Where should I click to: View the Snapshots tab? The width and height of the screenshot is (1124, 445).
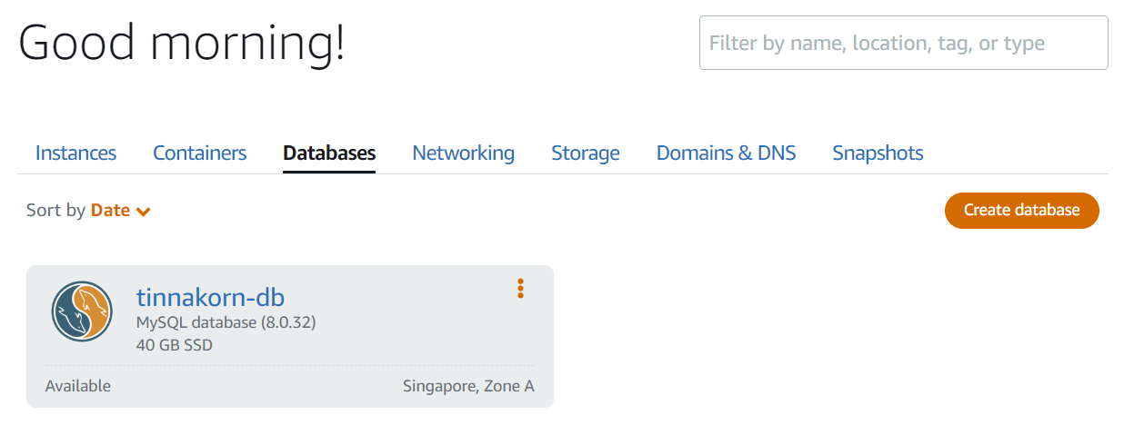tap(878, 153)
